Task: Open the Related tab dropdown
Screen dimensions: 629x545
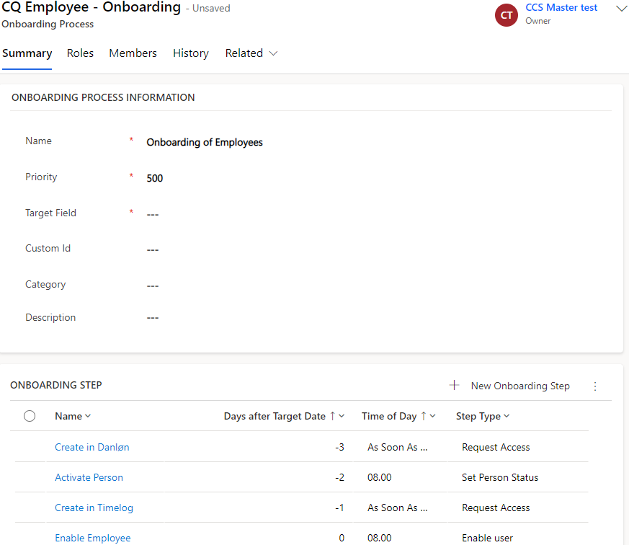Action: pos(251,53)
